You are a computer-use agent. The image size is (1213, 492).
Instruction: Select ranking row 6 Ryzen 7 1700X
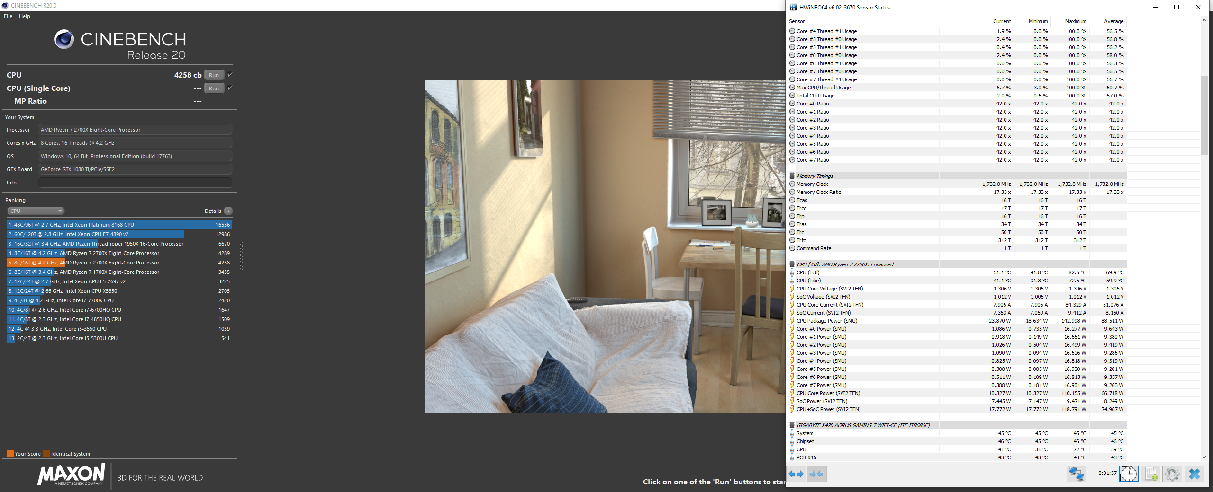[x=119, y=272]
